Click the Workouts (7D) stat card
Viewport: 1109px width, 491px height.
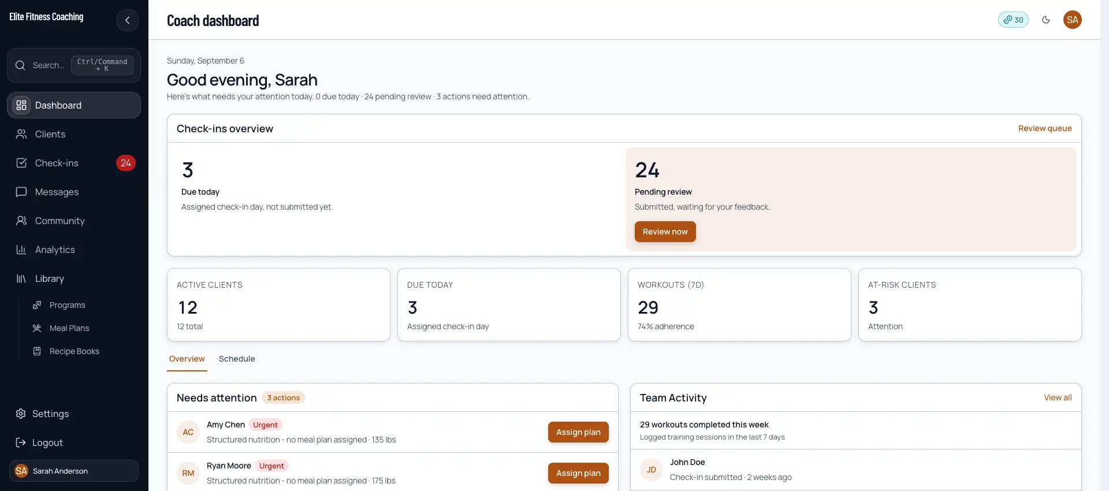[739, 304]
